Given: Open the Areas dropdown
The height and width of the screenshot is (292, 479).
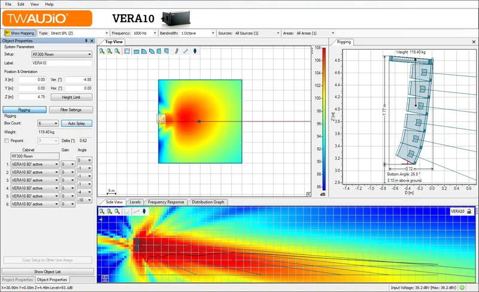Looking at the screenshot, I should click(x=316, y=33).
